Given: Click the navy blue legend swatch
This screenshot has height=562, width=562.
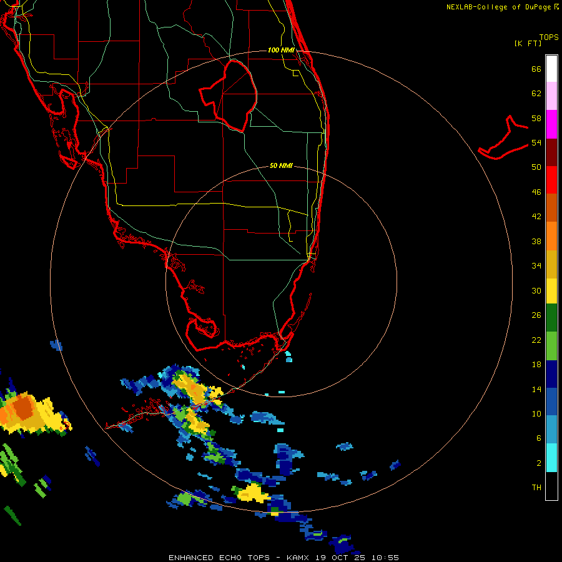Looking at the screenshot, I should 551,374.
